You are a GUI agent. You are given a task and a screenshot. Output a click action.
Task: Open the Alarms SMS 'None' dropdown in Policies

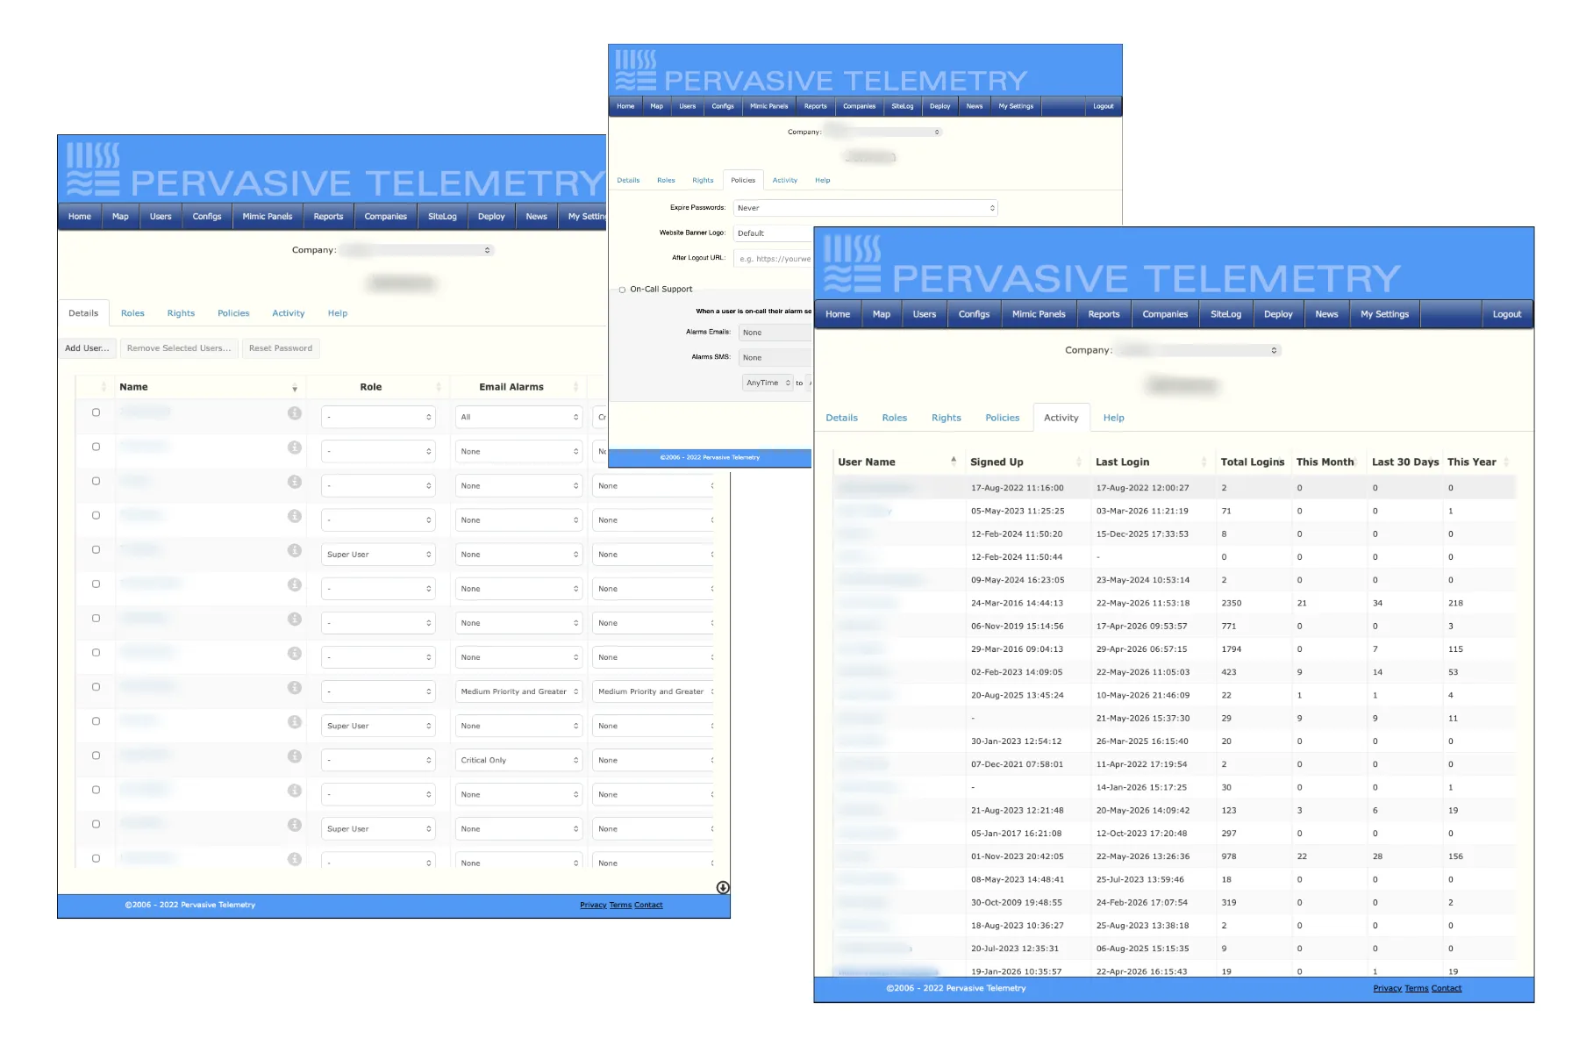click(775, 357)
